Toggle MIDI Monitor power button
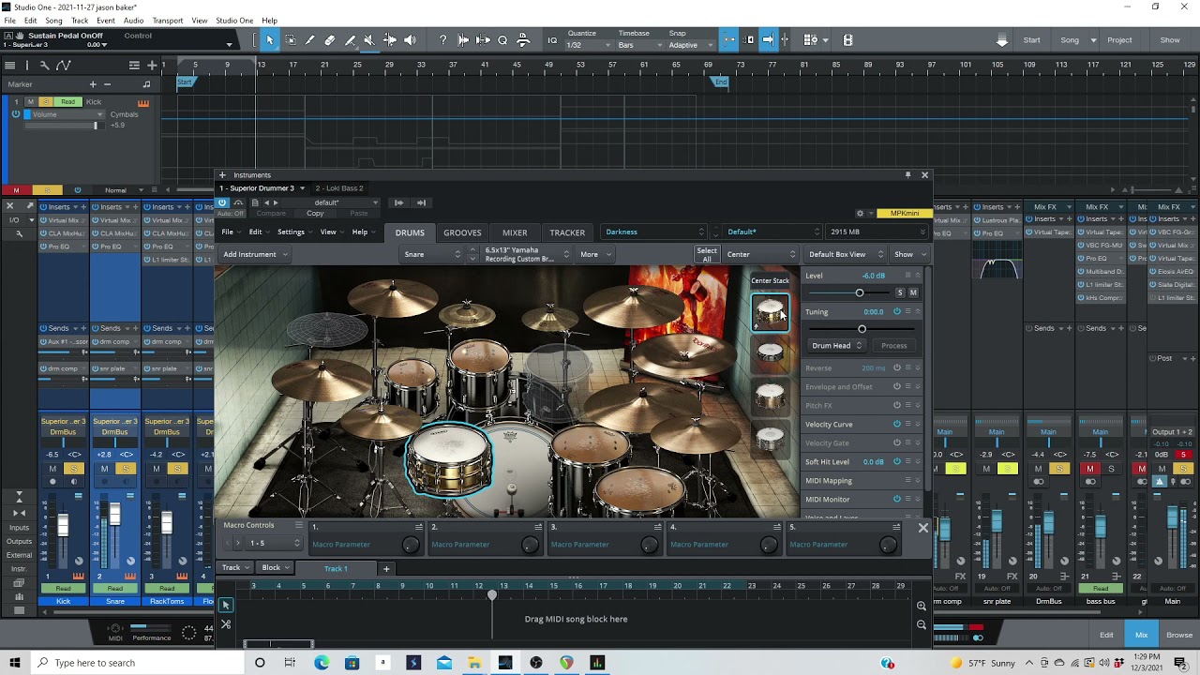Image resolution: width=1200 pixels, height=675 pixels. [x=897, y=499]
